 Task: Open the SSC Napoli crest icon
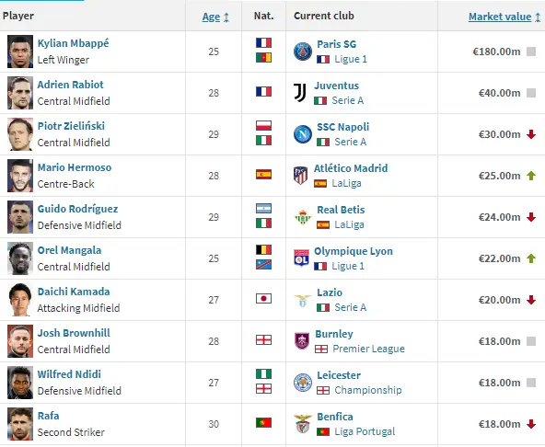(x=302, y=134)
